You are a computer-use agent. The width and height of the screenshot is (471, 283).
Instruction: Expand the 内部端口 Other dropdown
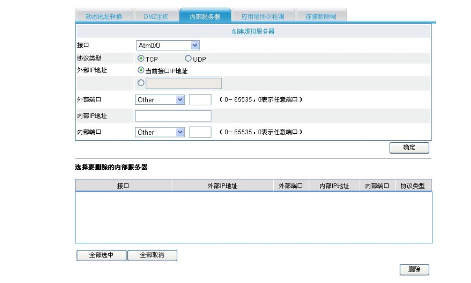tap(160, 132)
